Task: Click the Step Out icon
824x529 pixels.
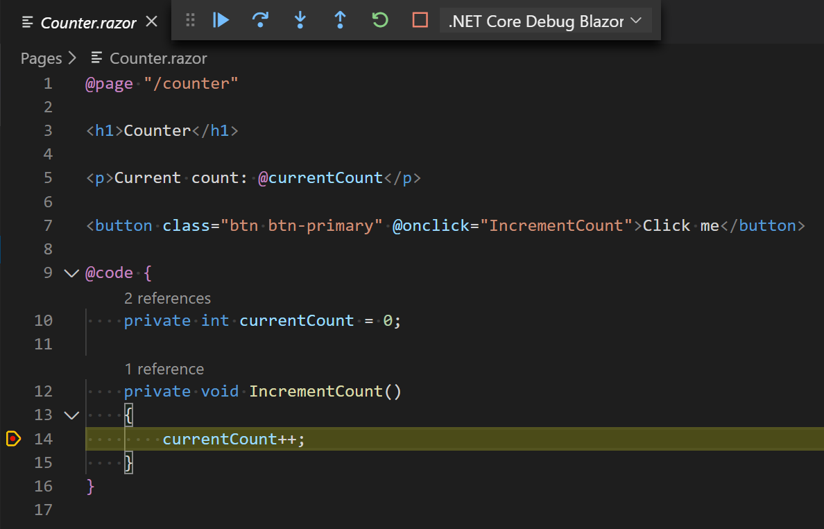Action: 340,20
